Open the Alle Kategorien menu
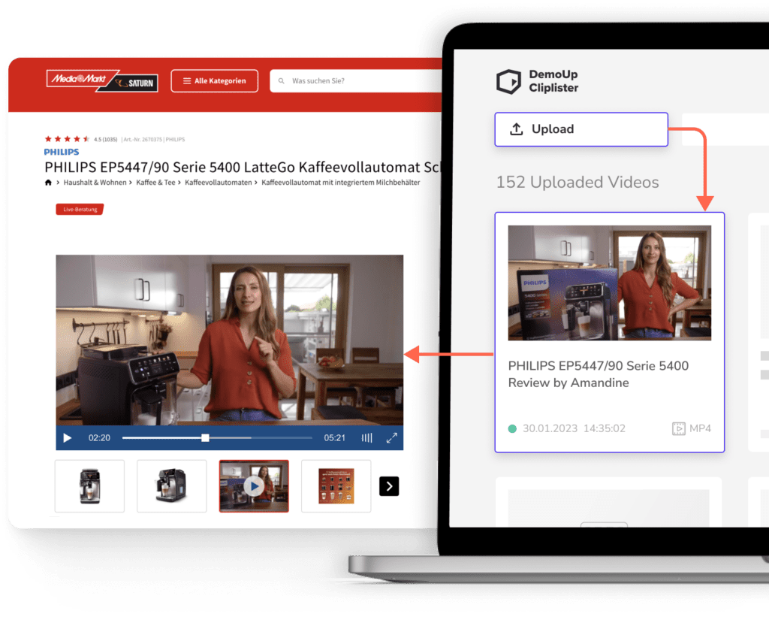Screen dimensions: 769x629 (x=214, y=81)
